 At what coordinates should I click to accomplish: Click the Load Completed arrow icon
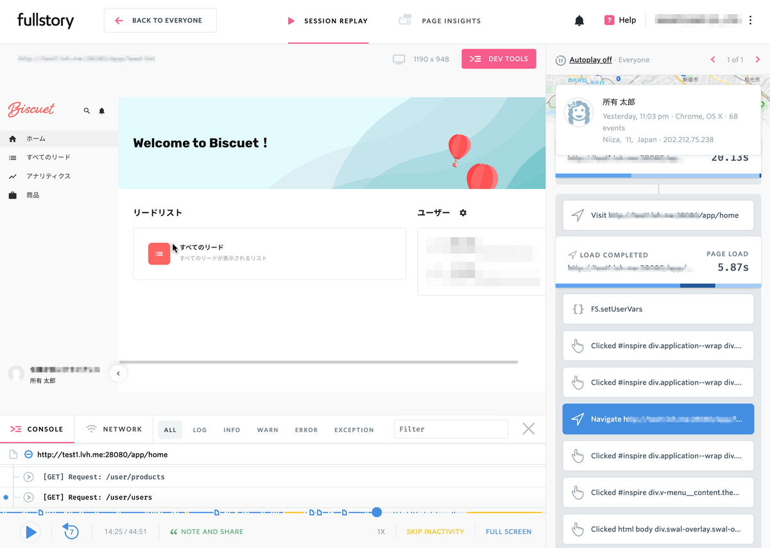[572, 255]
